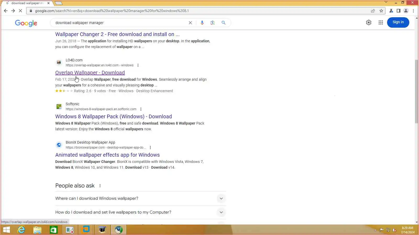This screenshot has height=235, width=419.
Task: Show hidden system tray icons
Action: [375, 230]
